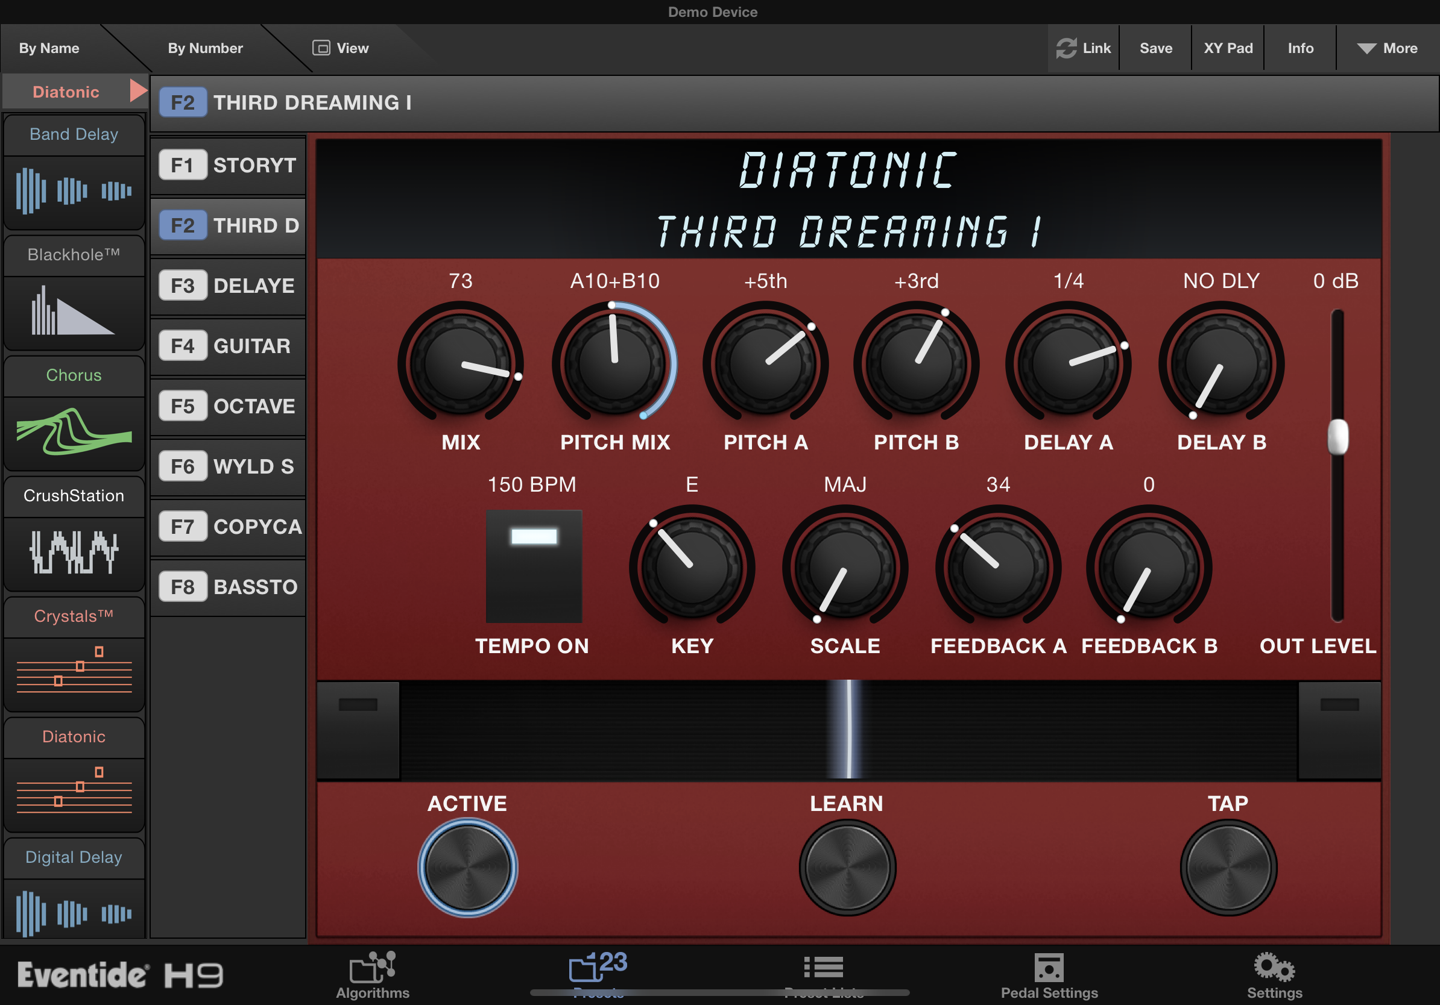This screenshot has height=1005, width=1440.
Task: Open the Info panel
Action: 1300,48
